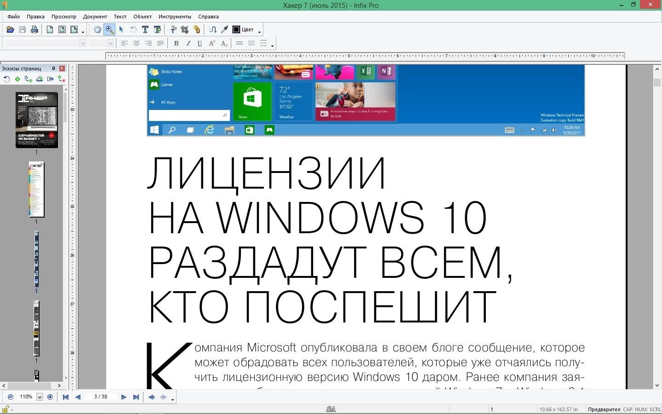Viewport: 662px width, 414px height.
Task: Zoom out with the minus button
Action: tap(11, 397)
